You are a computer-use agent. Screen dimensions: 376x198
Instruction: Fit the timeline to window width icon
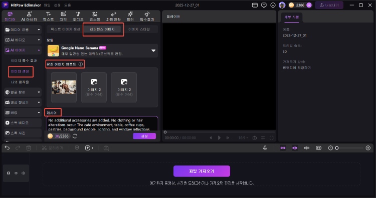point(318,148)
